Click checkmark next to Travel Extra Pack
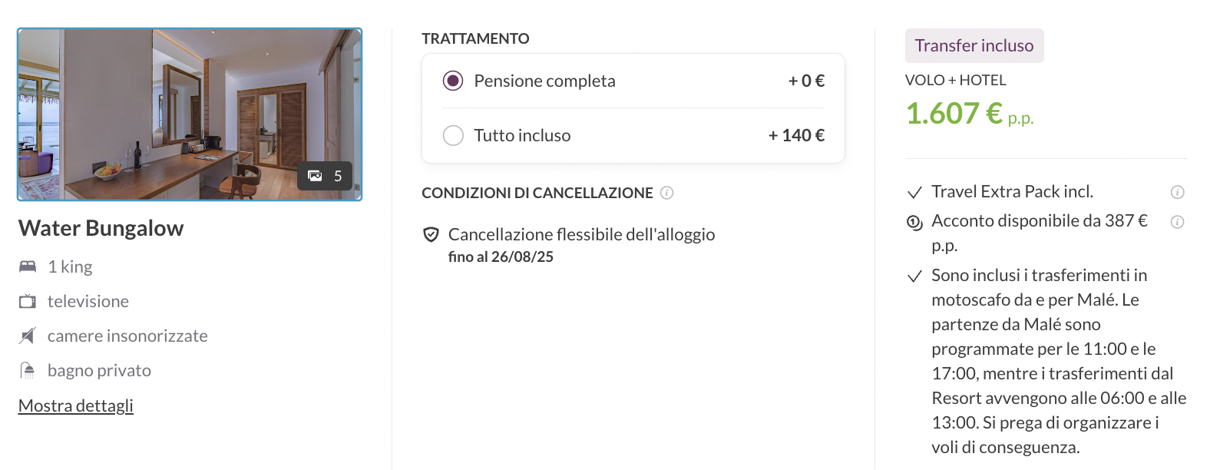1210x470 pixels. (914, 192)
